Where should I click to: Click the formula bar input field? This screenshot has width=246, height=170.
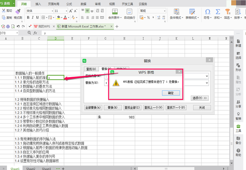coord(137,33)
